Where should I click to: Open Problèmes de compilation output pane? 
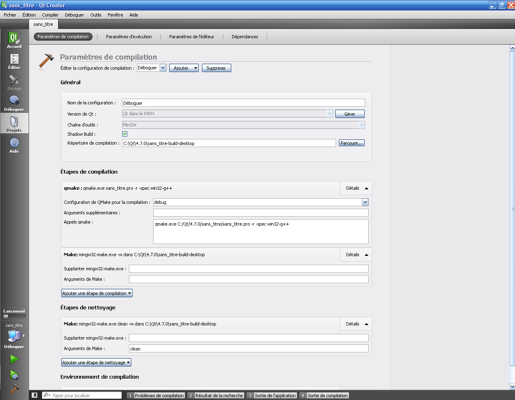coord(156,396)
